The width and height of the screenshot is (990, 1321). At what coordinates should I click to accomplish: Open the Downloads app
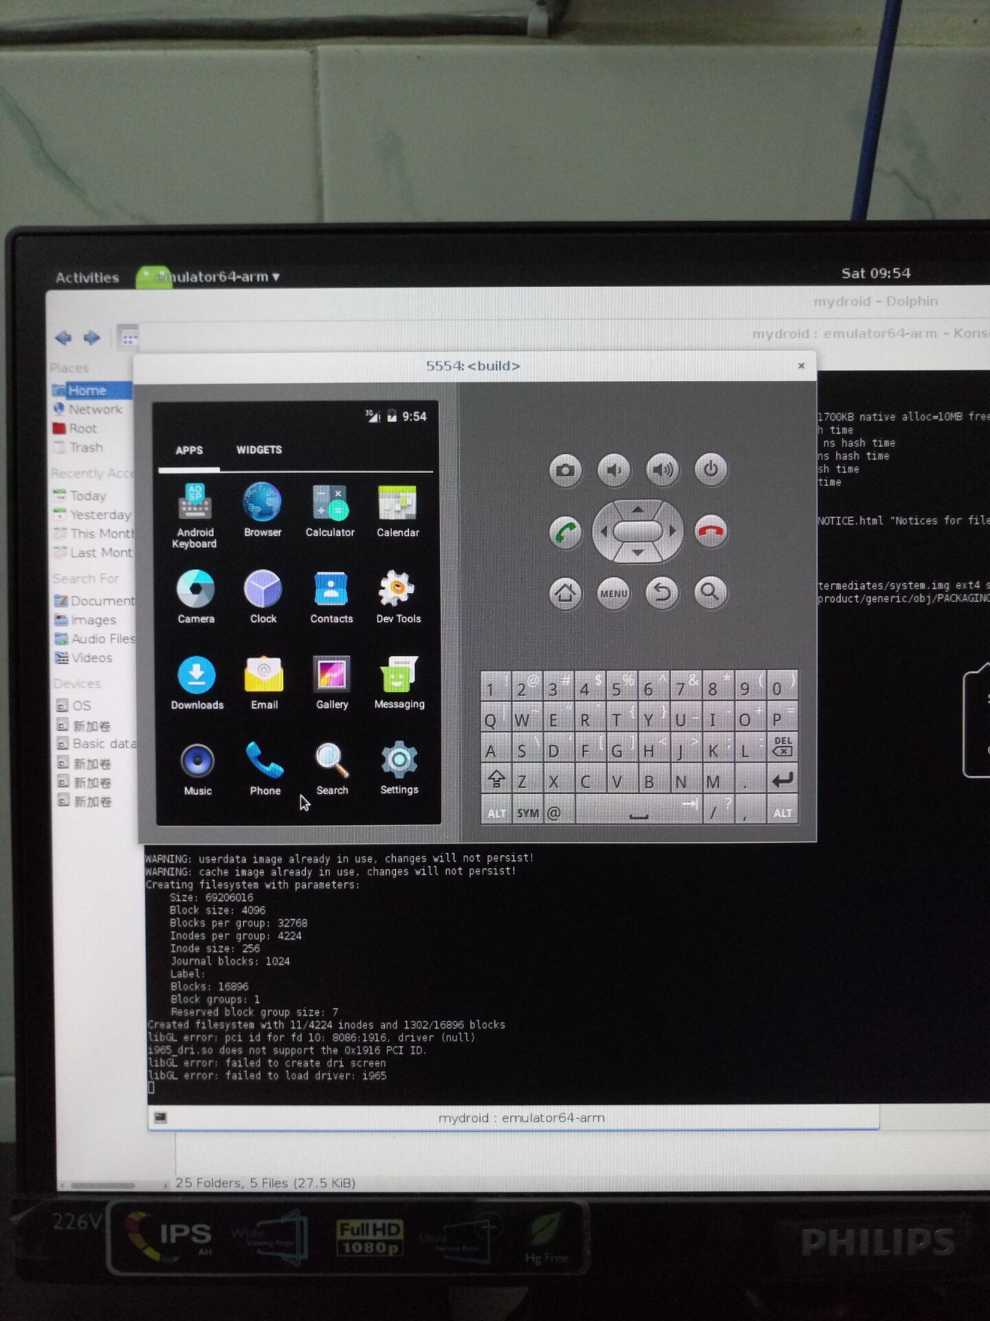(197, 683)
